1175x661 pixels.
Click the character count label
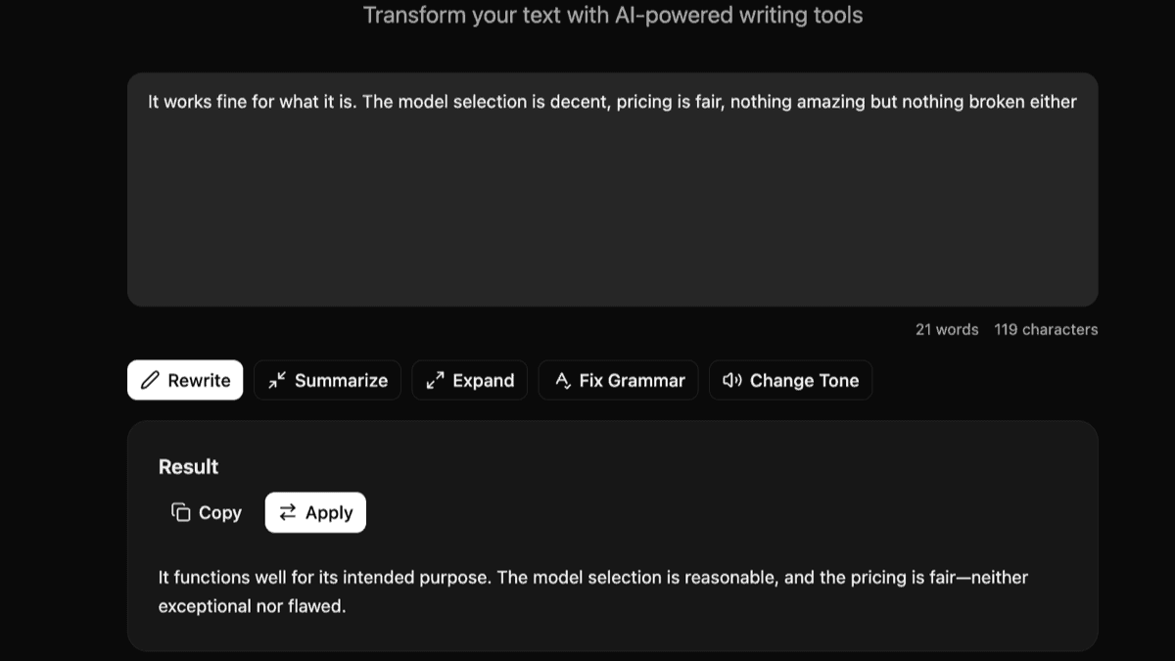point(1046,329)
